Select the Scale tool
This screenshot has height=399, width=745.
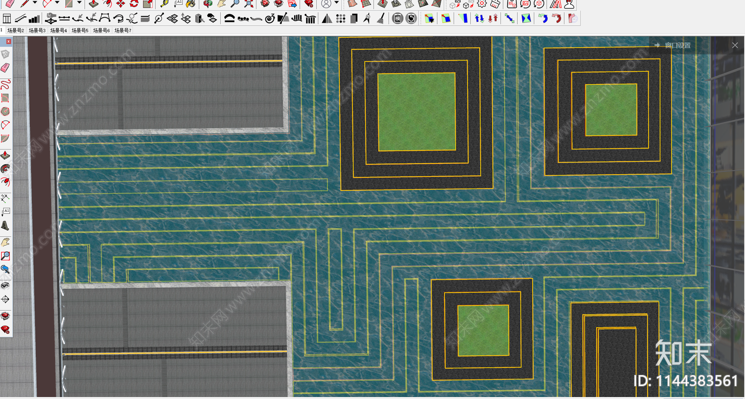pyautogui.click(x=148, y=4)
